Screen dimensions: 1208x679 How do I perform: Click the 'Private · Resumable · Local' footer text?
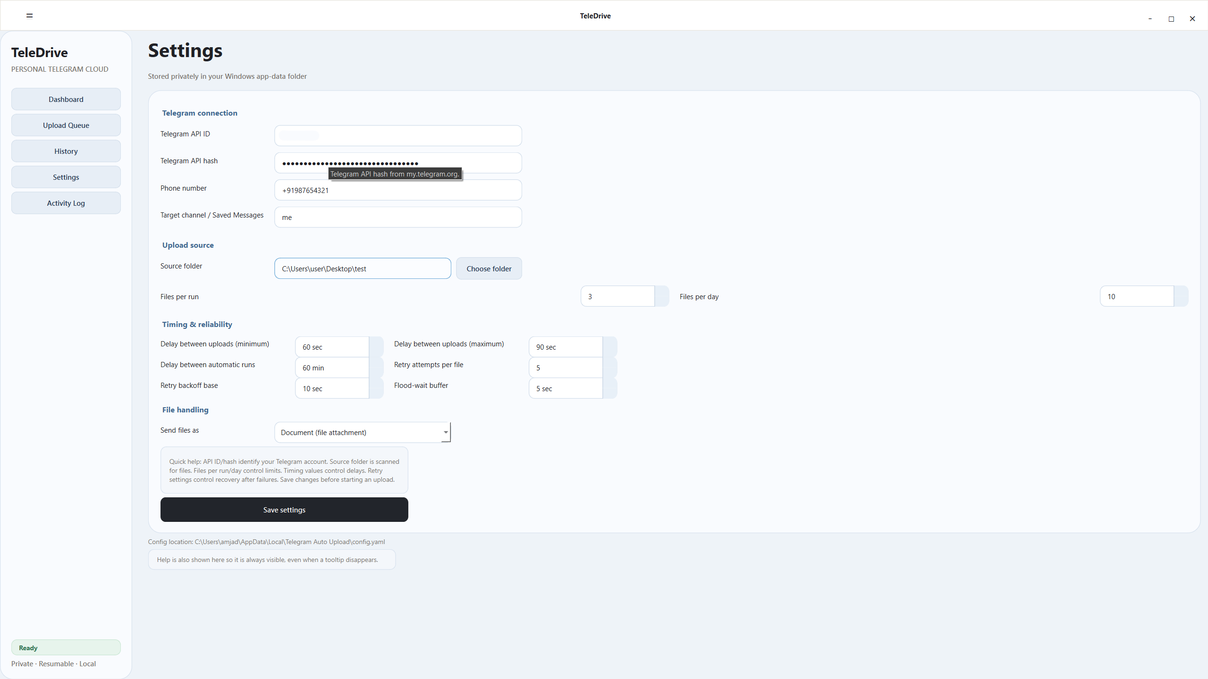point(53,663)
